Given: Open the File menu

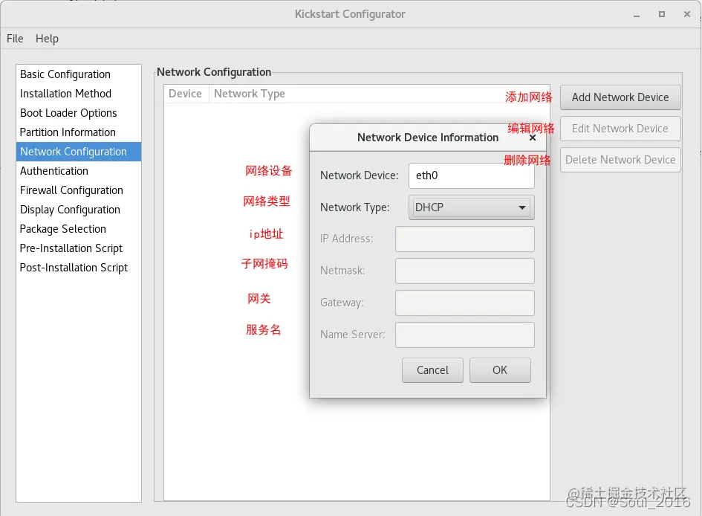Looking at the screenshot, I should tap(15, 39).
